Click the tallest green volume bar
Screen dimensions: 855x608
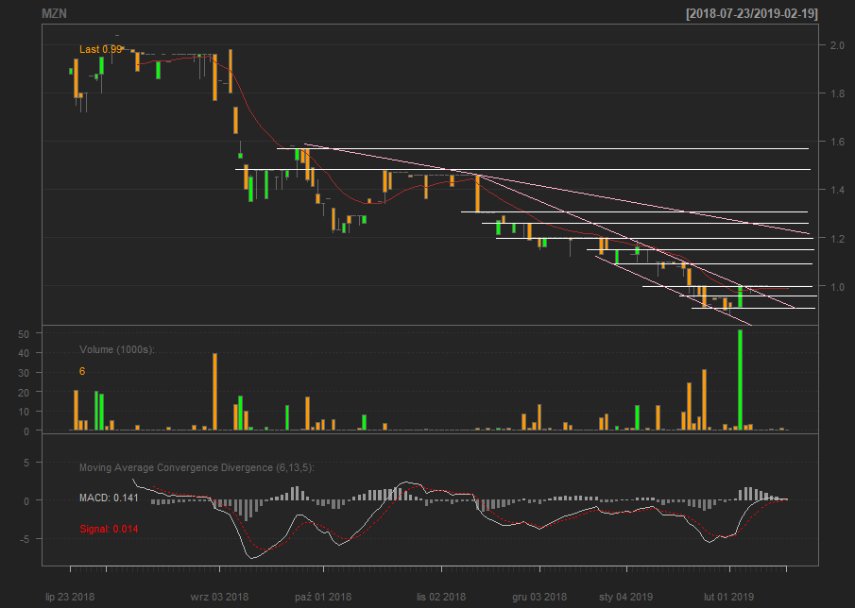(740, 380)
